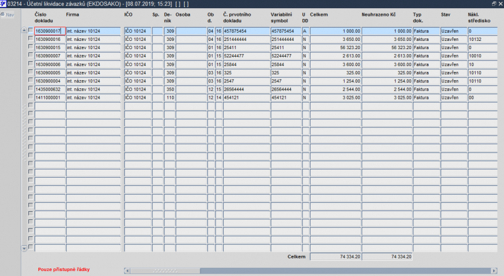Image resolution: width=504 pixels, height=276 pixels.
Task: Tick checkbox for document 1630900006
Action: point(30,64)
